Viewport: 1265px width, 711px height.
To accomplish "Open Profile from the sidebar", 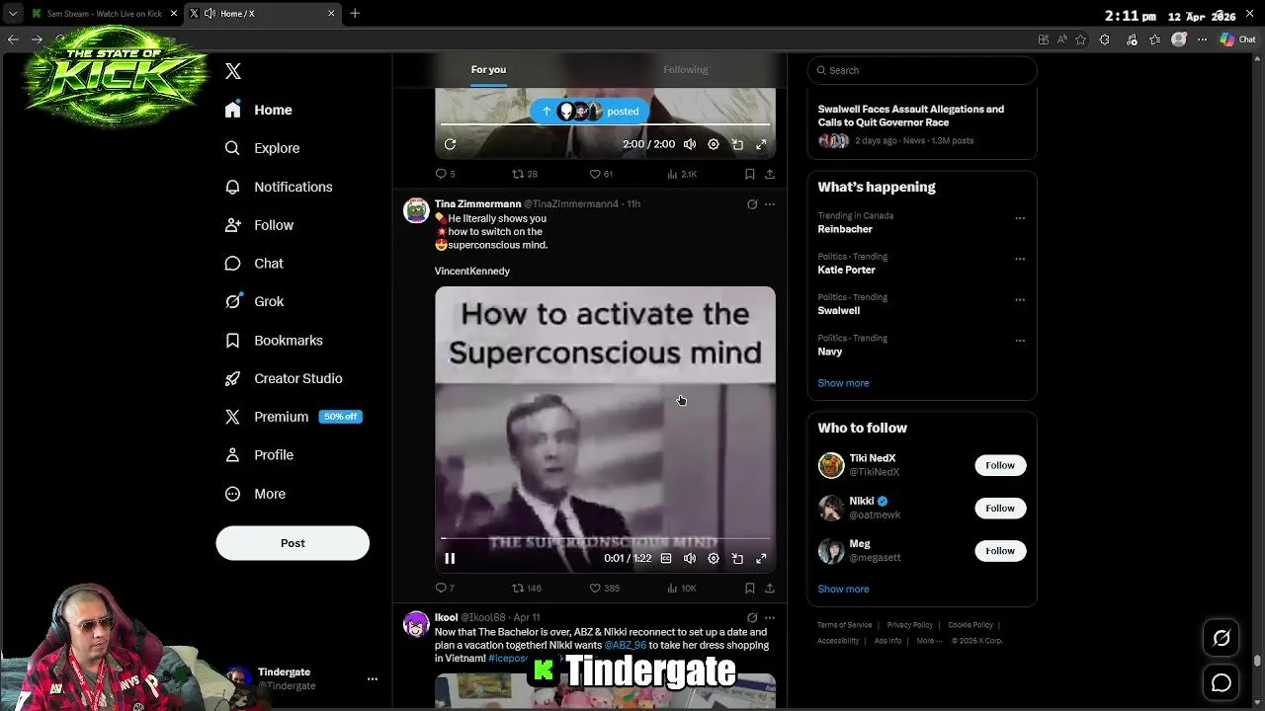I will point(260,455).
